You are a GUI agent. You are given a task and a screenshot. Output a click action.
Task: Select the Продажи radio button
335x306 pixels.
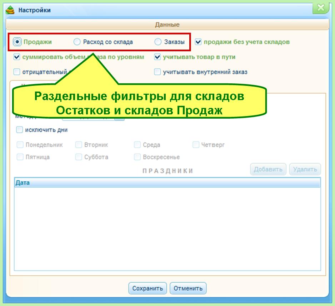tap(17, 42)
